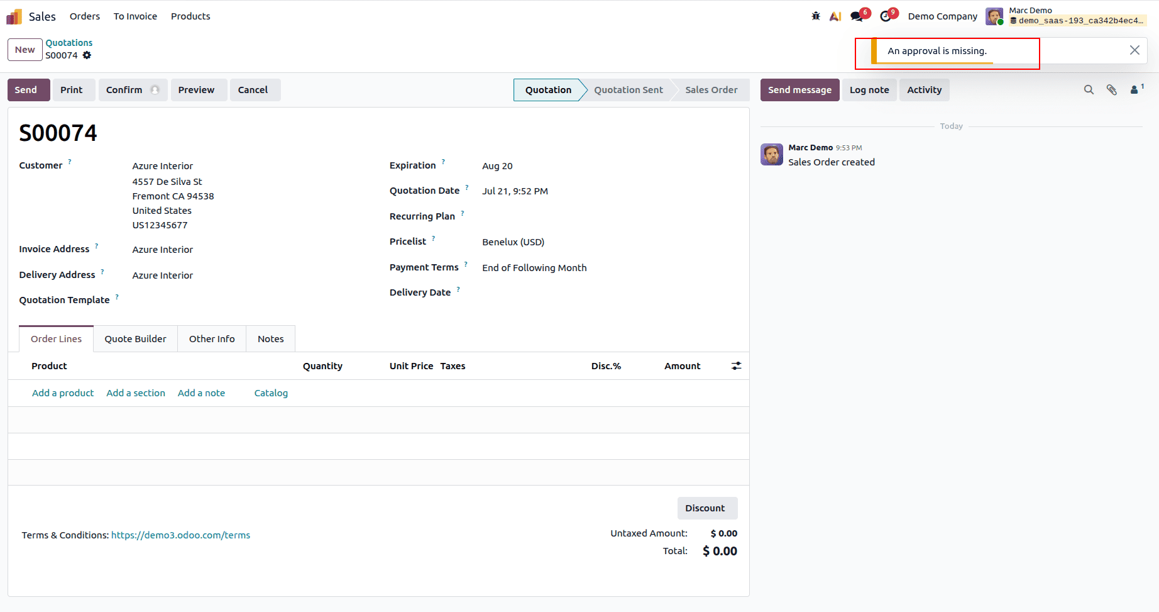
Task: Open attachments paperclip icon
Action: pos(1112,90)
